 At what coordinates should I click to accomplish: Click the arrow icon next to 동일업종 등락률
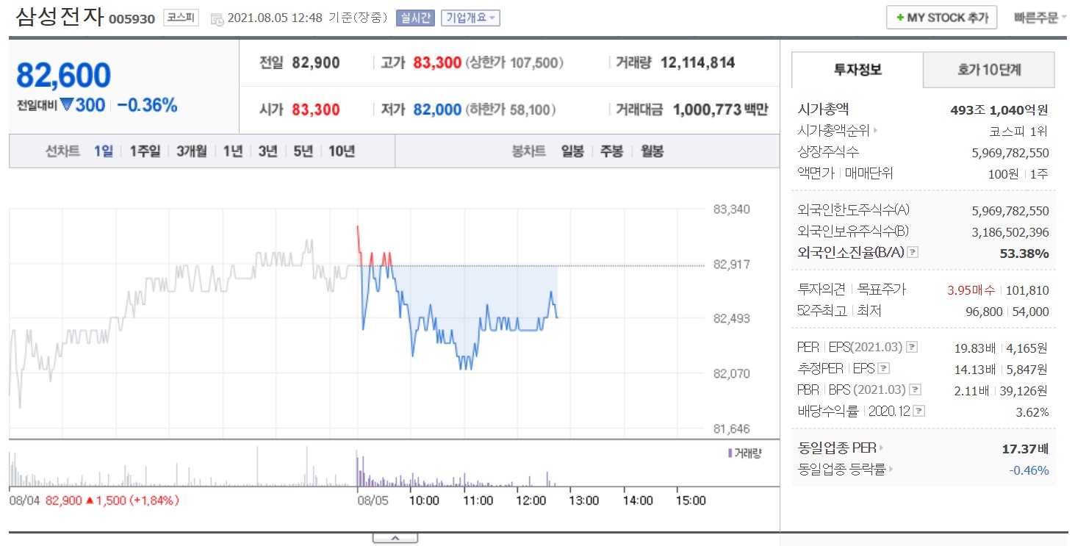[891, 470]
